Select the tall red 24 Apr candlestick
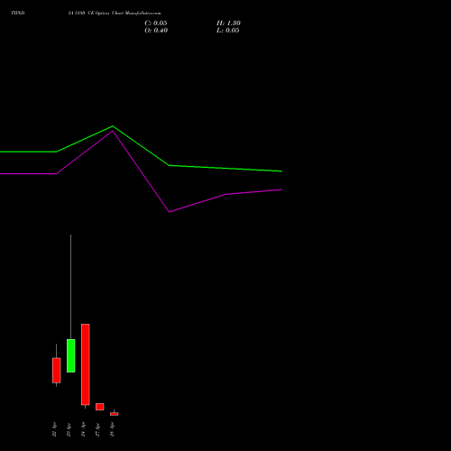The width and height of the screenshot is (451, 451). click(x=86, y=364)
